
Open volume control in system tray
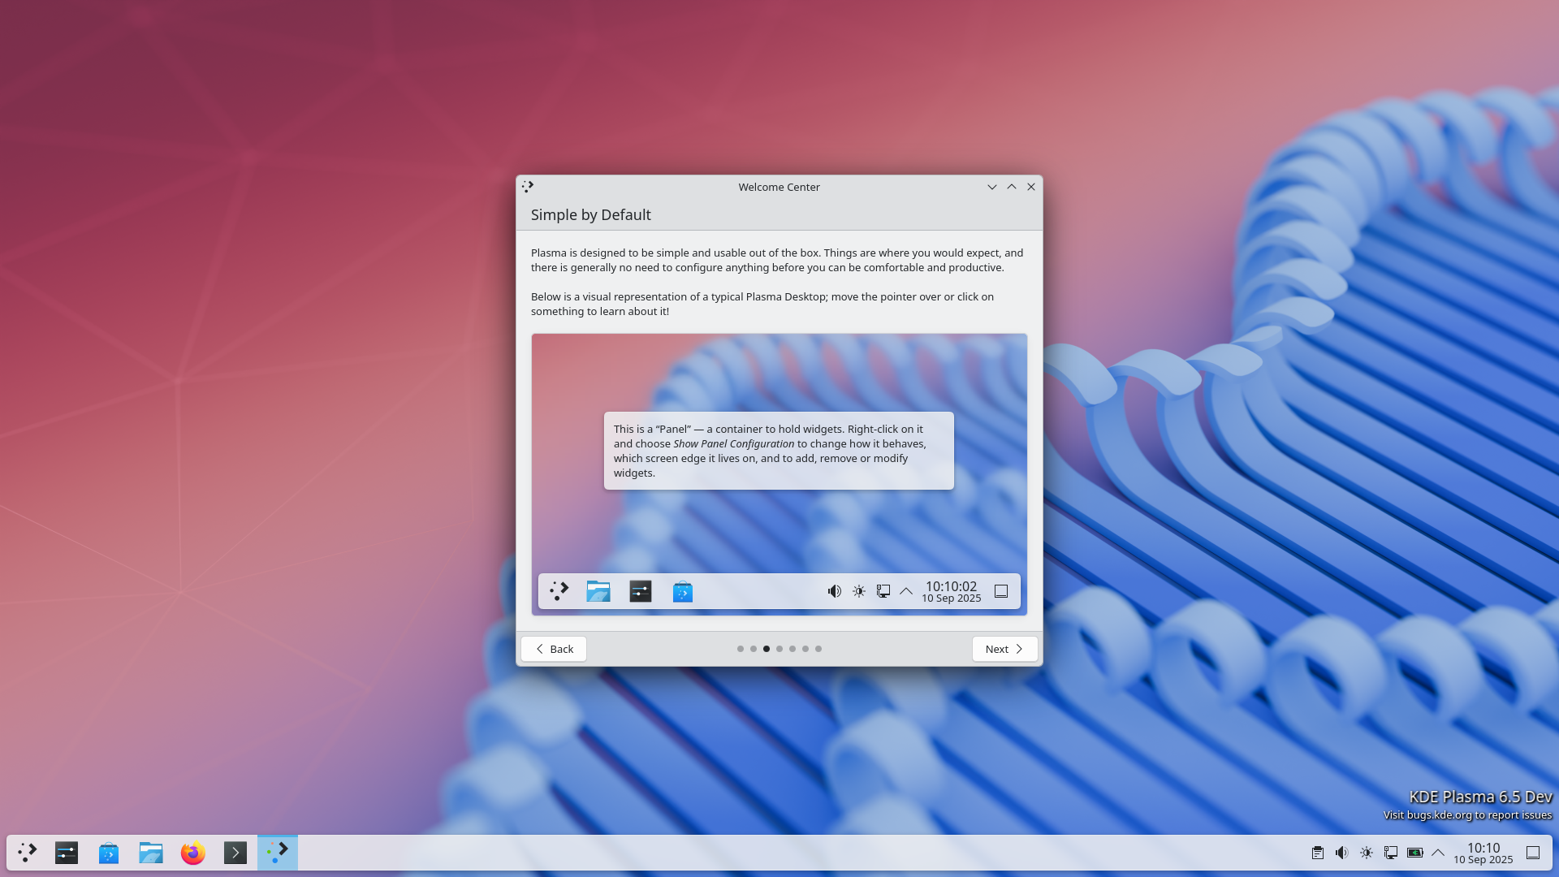[1342, 853]
